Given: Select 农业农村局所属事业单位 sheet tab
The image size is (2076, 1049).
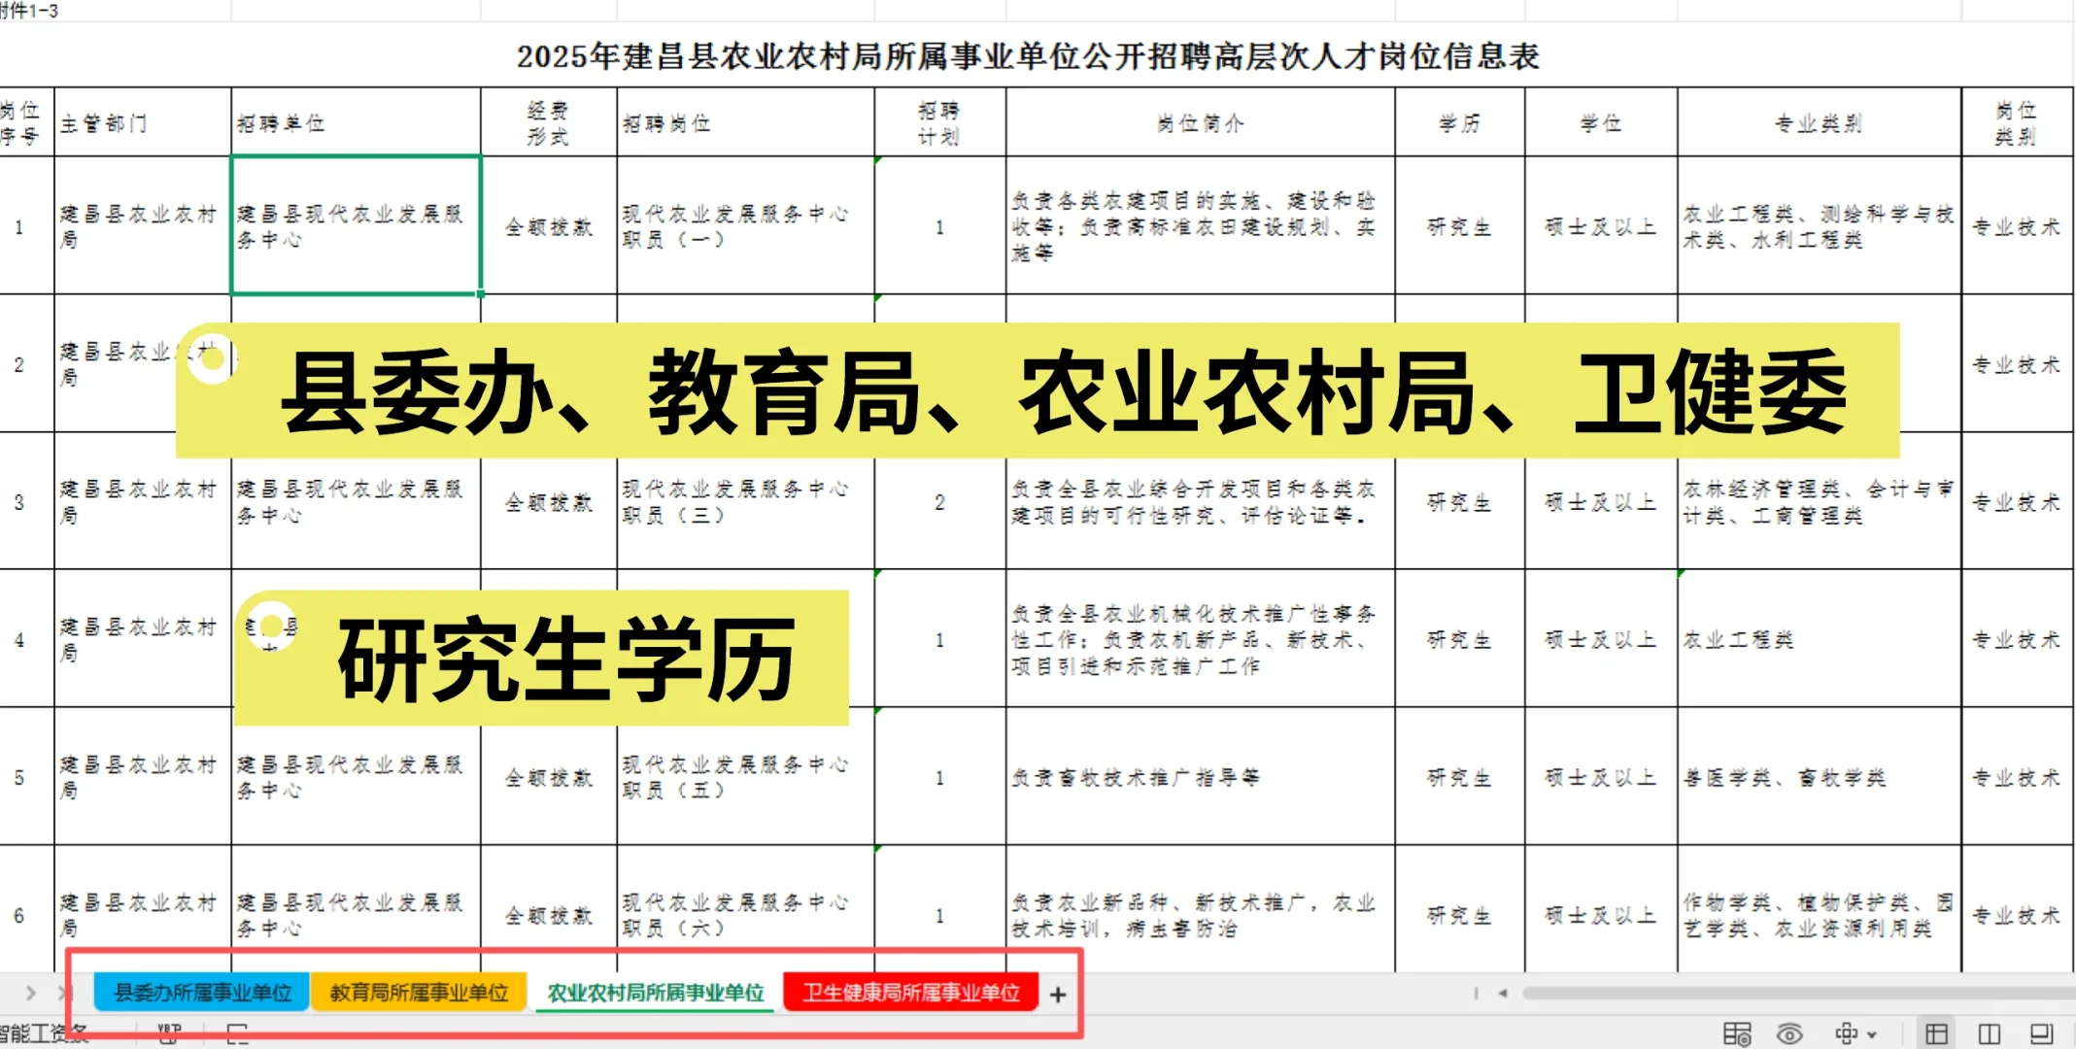Looking at the screenshot, I should tap(655, 993).
